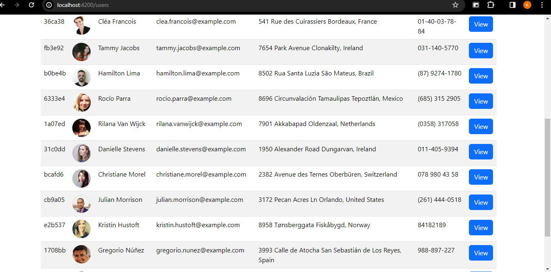
Task: Click the browser forward arrow
Action: coord(16,5)
